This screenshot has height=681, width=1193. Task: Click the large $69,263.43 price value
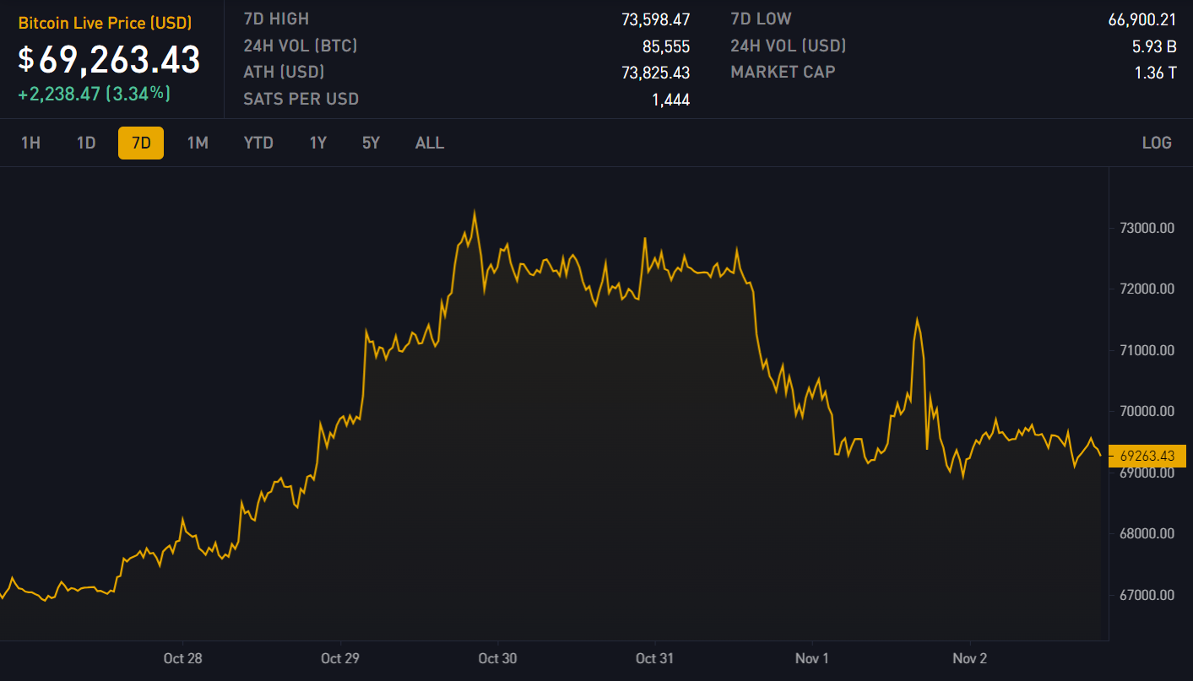(110, 60)
